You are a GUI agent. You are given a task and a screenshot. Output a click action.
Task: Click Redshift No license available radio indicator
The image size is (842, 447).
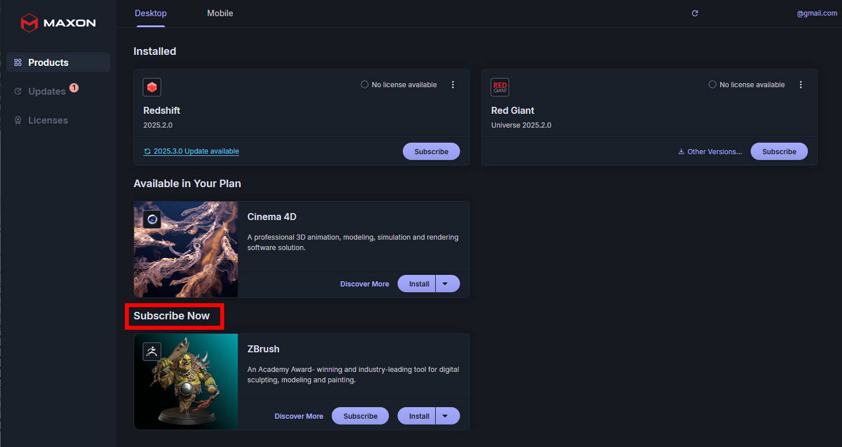point(365,85)
